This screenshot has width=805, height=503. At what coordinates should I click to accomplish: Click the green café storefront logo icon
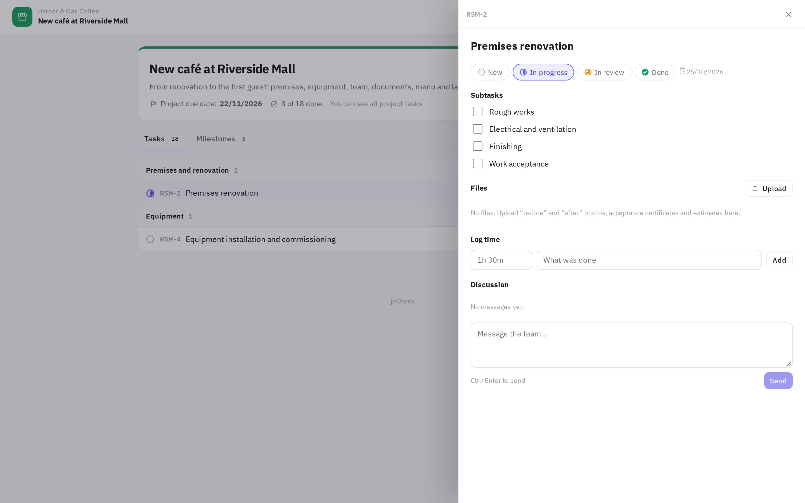point(22,17)
